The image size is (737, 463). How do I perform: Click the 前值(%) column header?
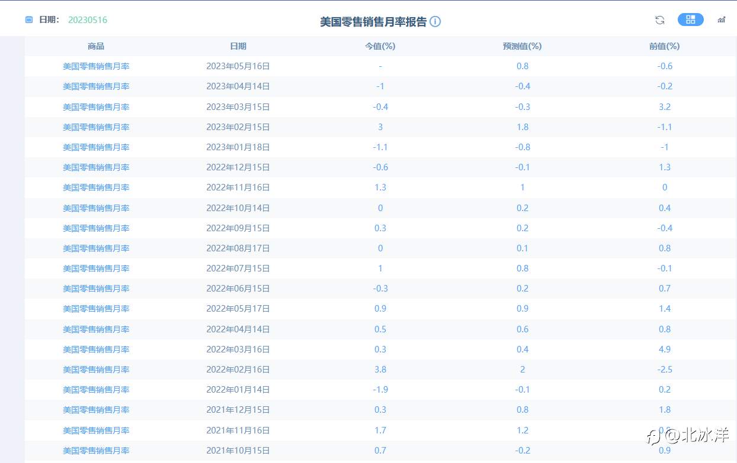click(x=665, y=46)
